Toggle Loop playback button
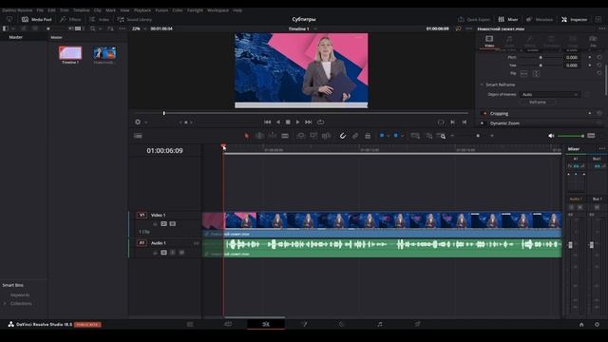The image size is (608, 342). tap(321, 123)
